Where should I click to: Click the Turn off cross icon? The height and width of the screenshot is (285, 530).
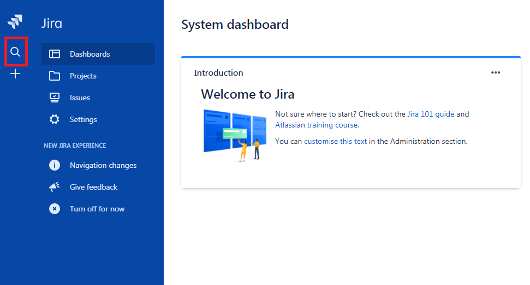click(55, 209)
